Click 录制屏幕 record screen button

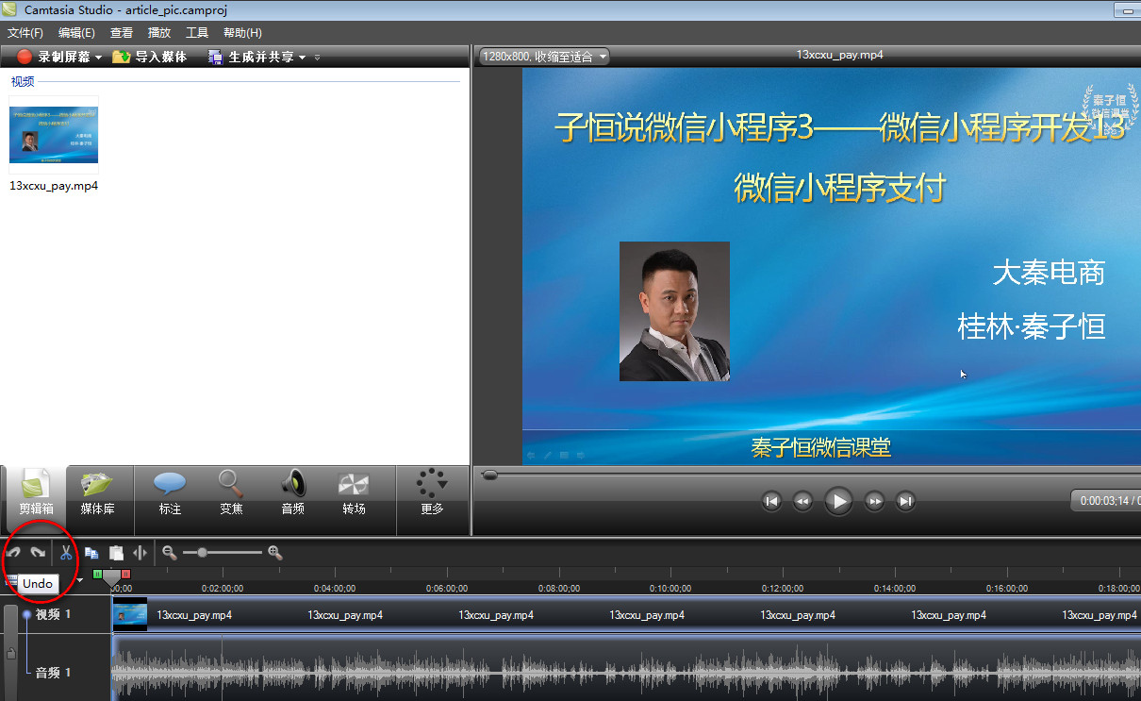click(54, 57)
